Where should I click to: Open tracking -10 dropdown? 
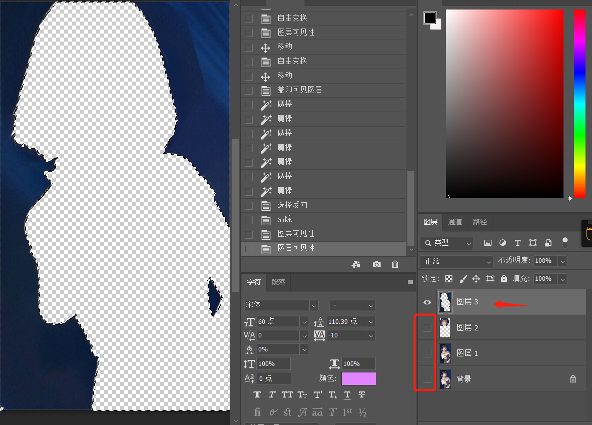click(371, 335)
